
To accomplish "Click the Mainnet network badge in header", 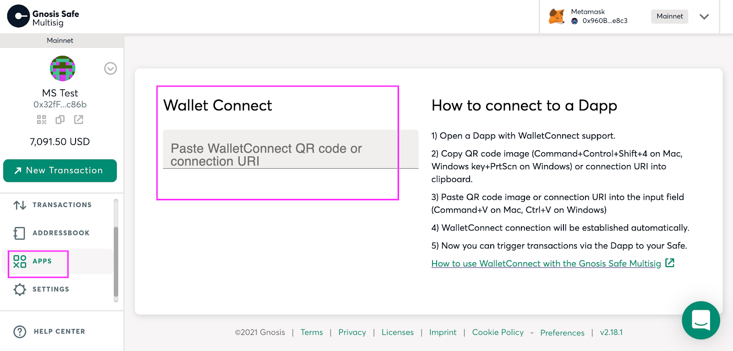I will click(669, 16).
